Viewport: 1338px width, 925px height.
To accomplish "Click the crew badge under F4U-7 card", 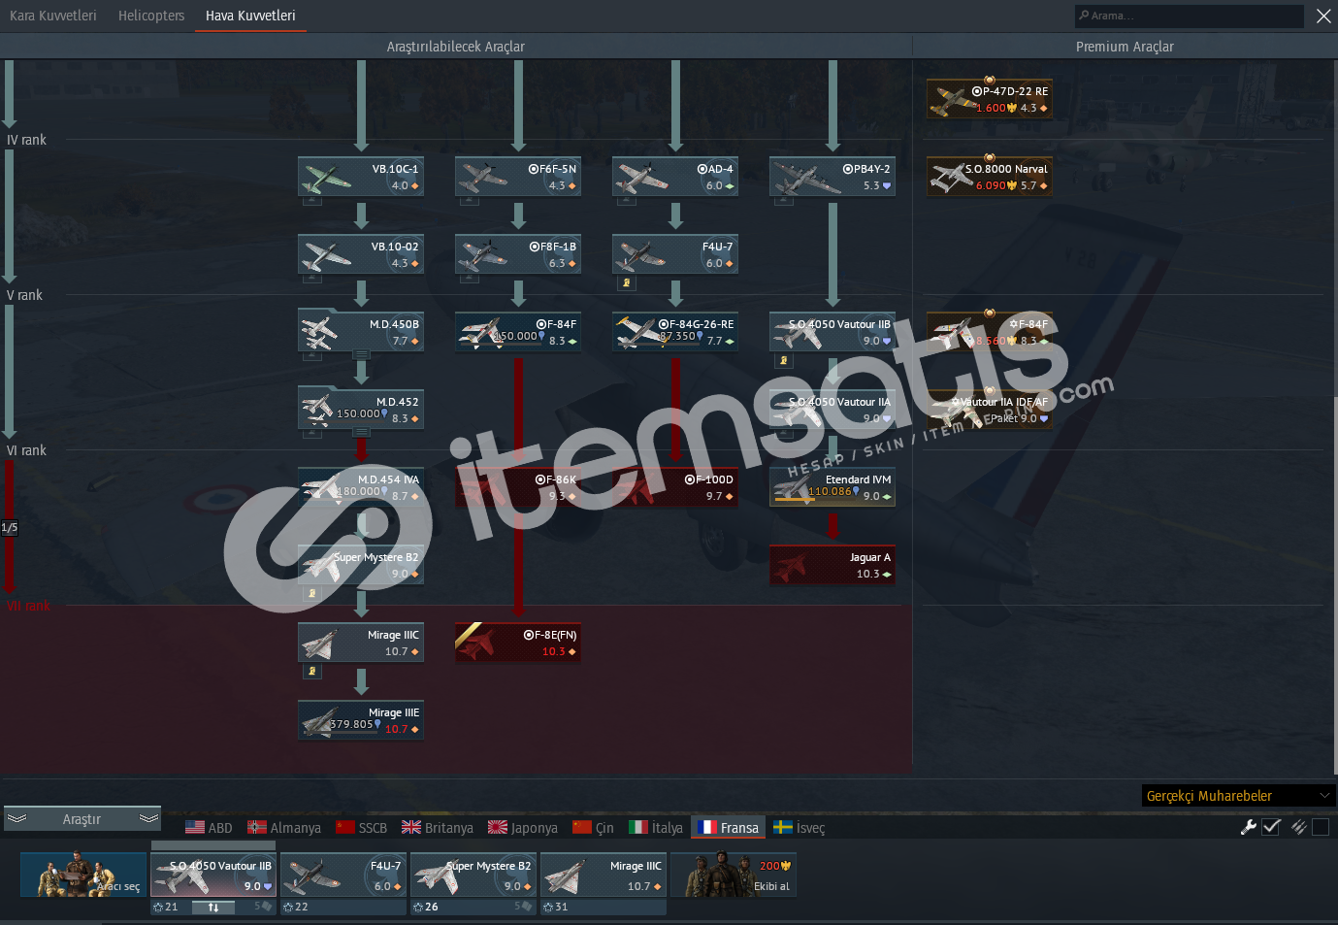I will coord(626,283).
